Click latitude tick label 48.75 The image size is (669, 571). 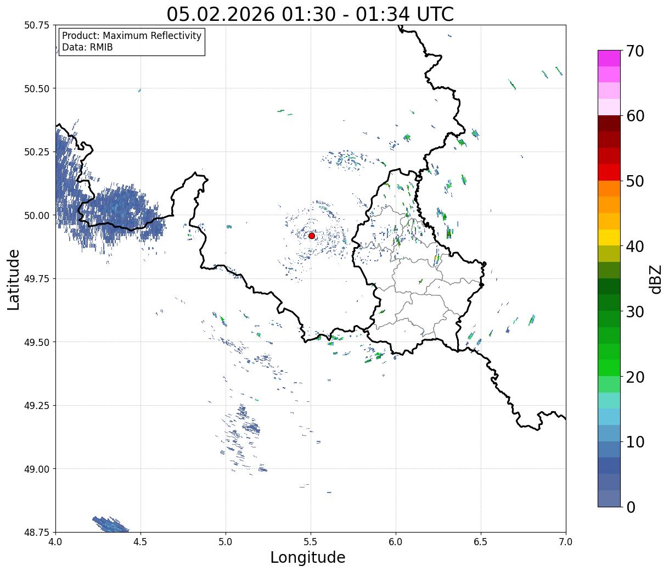(x=37, y=532)
